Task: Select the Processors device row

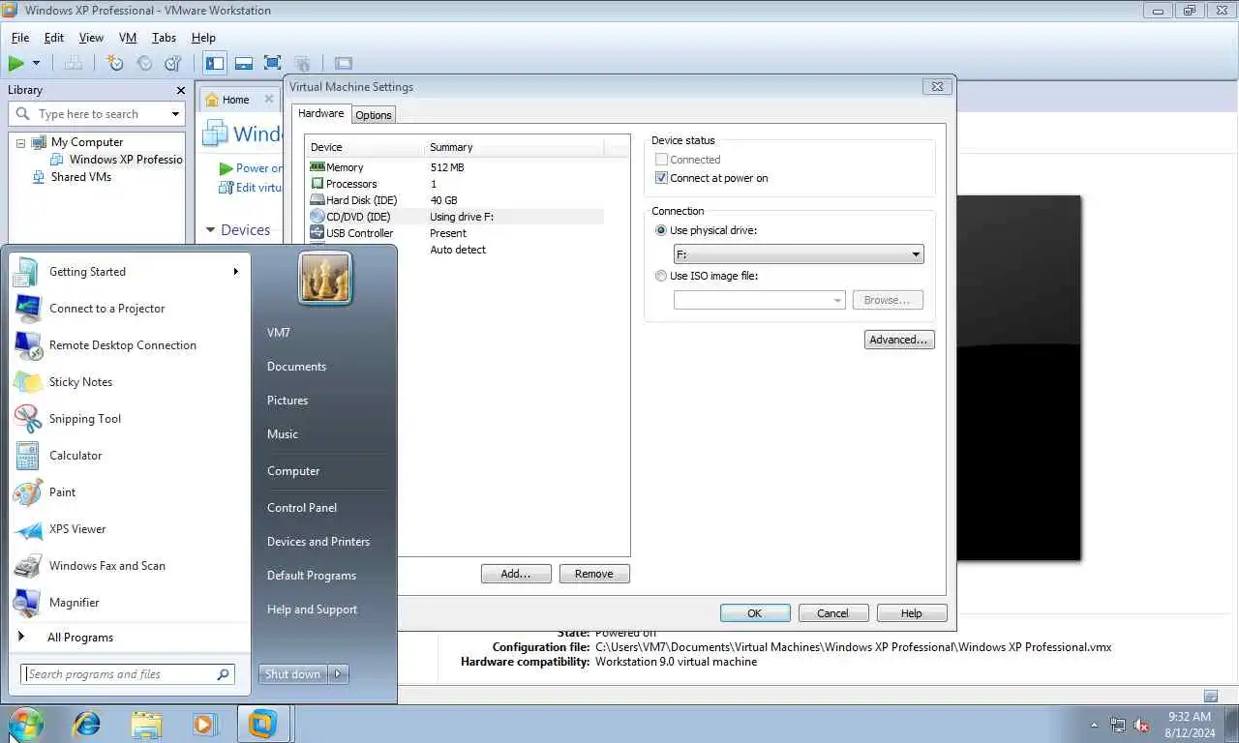Action: pyautogui.click(x=454, y=184)
